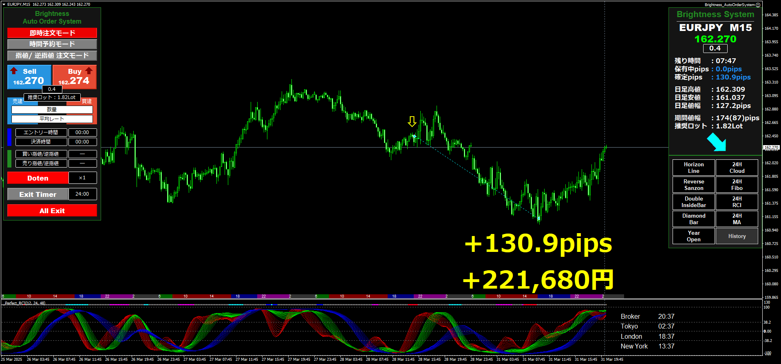The image size is (781, 364).
Task: Click the 売建 sell position label
Action: click(18, 101)
